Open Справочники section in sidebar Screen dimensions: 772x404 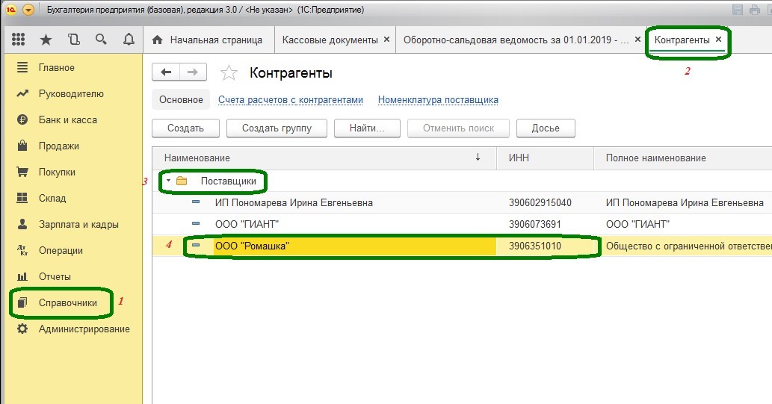67,302
